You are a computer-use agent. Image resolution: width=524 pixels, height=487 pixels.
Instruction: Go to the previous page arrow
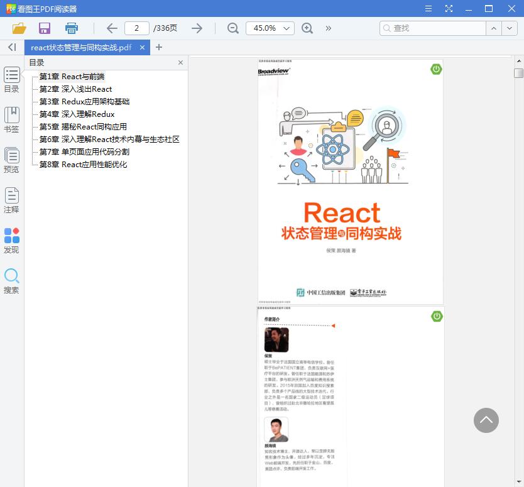click(x=112, y=28)
